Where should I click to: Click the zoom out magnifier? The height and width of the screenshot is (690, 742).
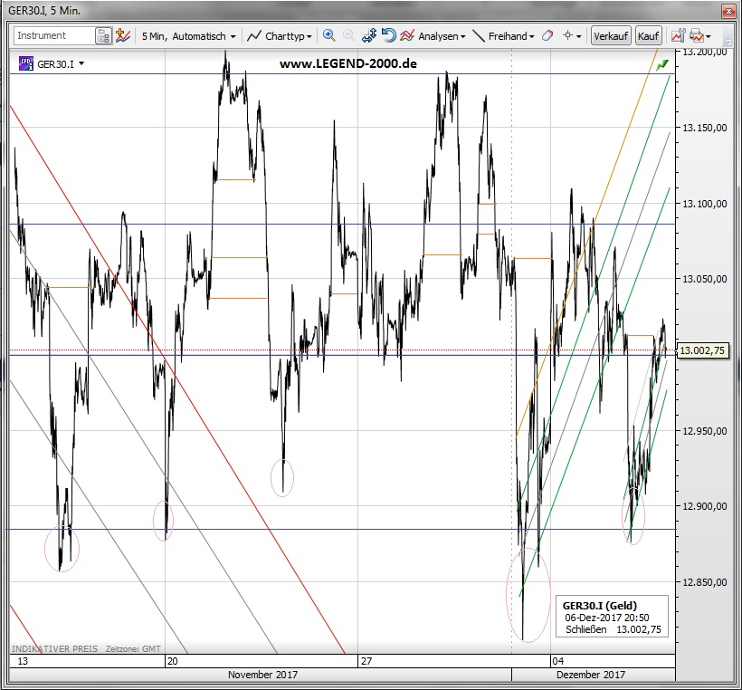coord(348,36)
